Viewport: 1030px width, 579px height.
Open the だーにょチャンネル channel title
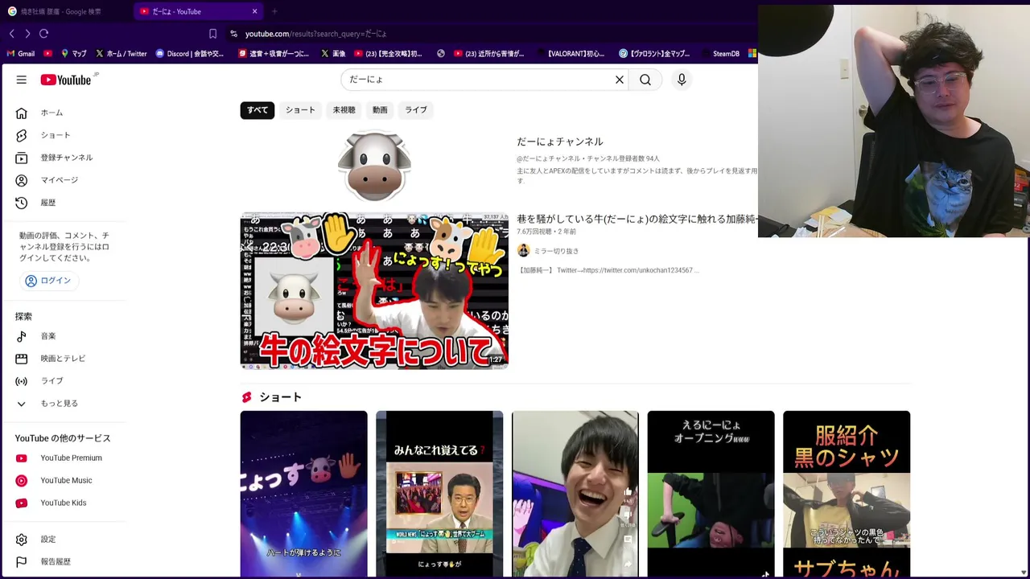pos(560,142)
